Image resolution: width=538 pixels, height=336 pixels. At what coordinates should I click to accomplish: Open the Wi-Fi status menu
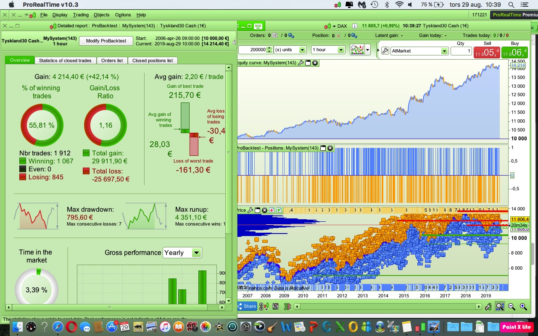(x=399, y=5)
